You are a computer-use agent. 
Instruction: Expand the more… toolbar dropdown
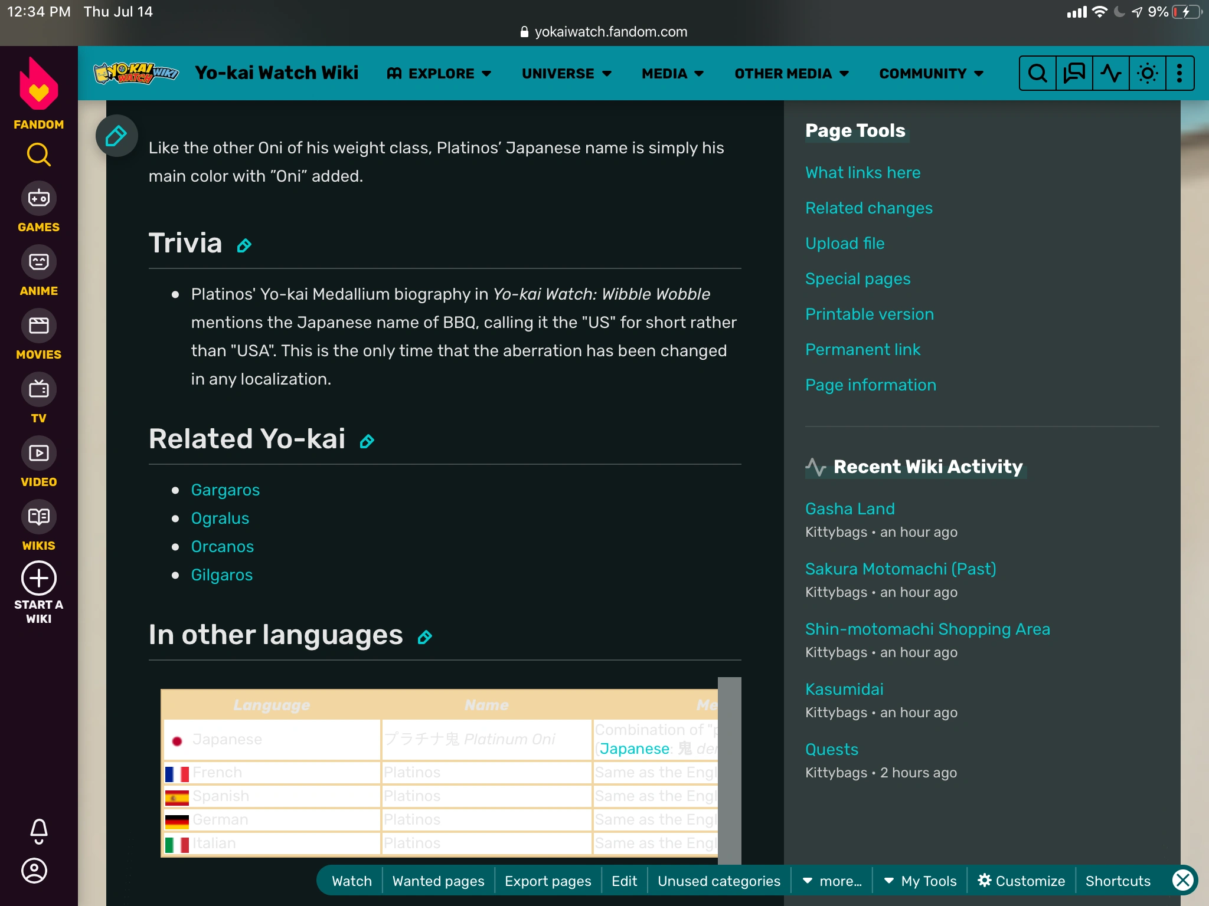click(832, 881)
